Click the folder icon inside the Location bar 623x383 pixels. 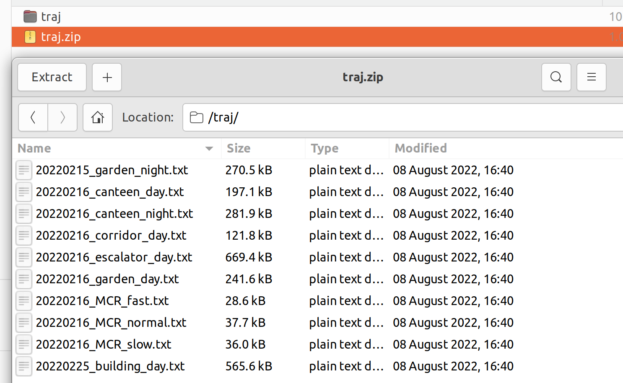[x=196, y=117]
